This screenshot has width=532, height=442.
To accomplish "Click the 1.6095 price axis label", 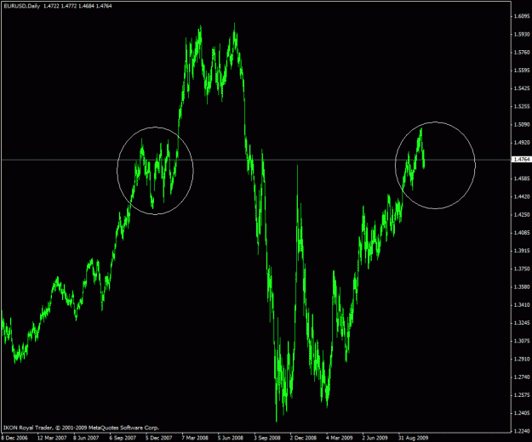I will (522, 16).
